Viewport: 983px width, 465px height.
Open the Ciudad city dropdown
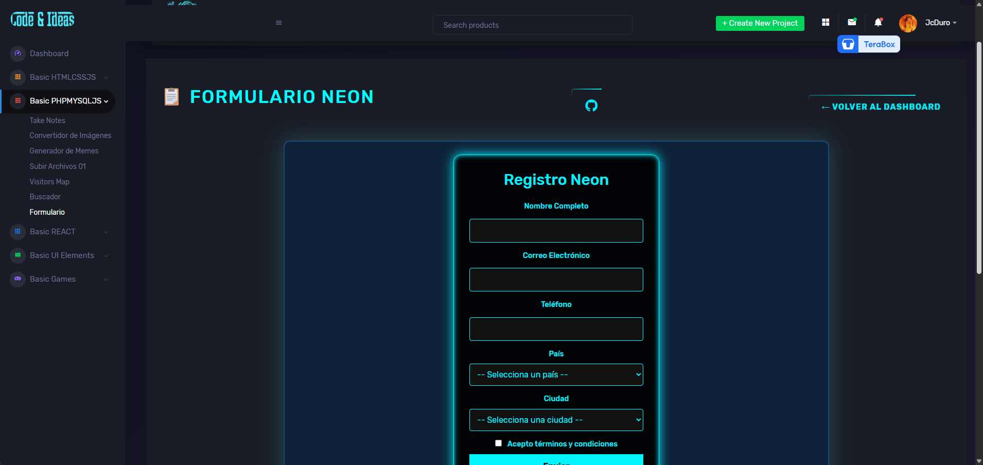point(556,420)
